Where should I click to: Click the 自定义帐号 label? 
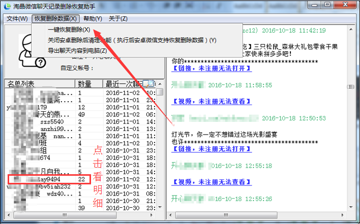point(77,68)
